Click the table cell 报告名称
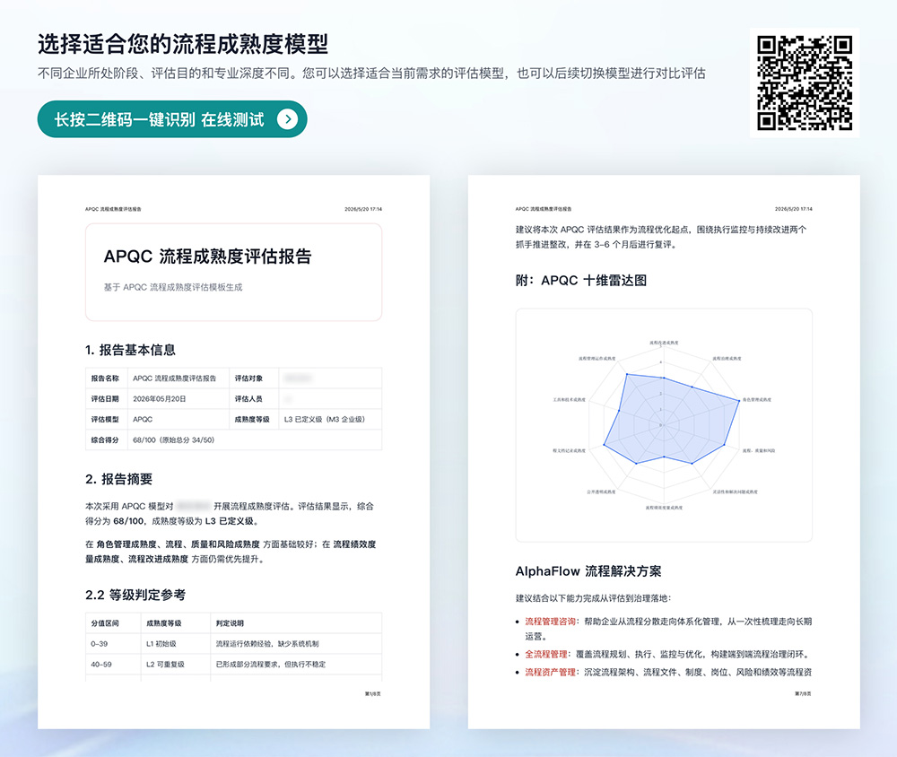The width and height of the screenshot is (897, 757). [x=106, y=378]
